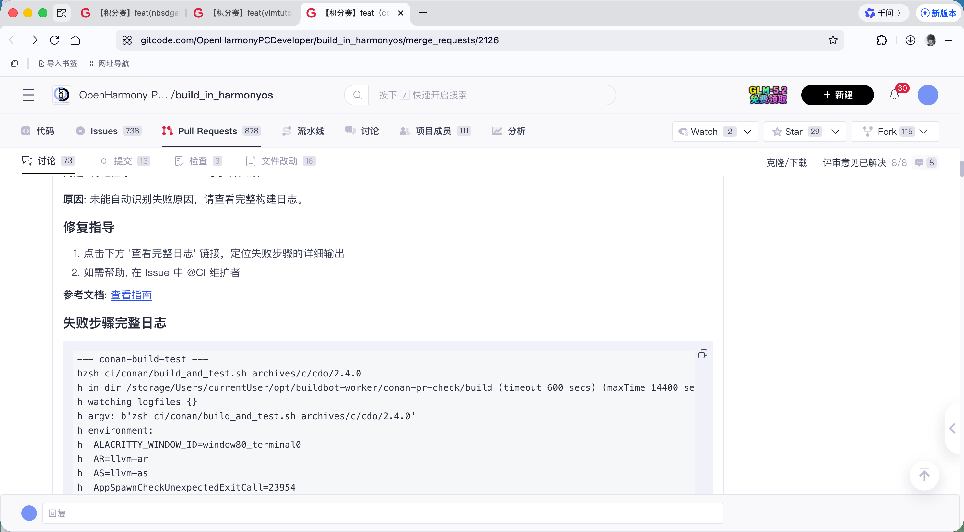The width and height of the screenshot is (964, 532).
Task: Open the 分析 tab
Action: click(x=509, y=131)
